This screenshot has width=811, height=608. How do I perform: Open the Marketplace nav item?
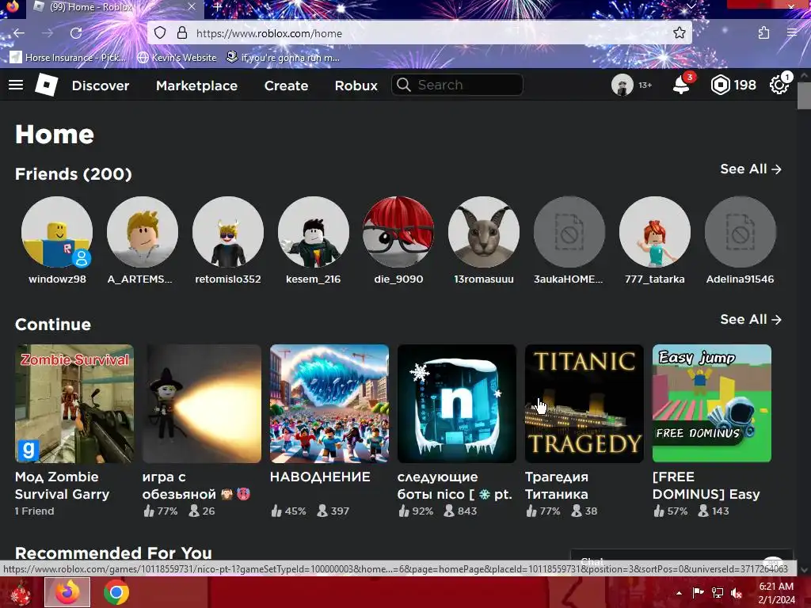pos(196,85)
